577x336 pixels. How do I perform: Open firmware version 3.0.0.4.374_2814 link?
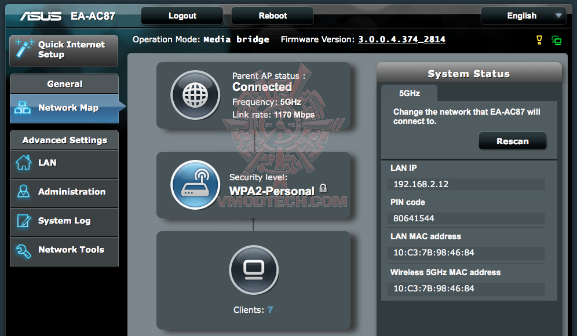tap(401, 39)
